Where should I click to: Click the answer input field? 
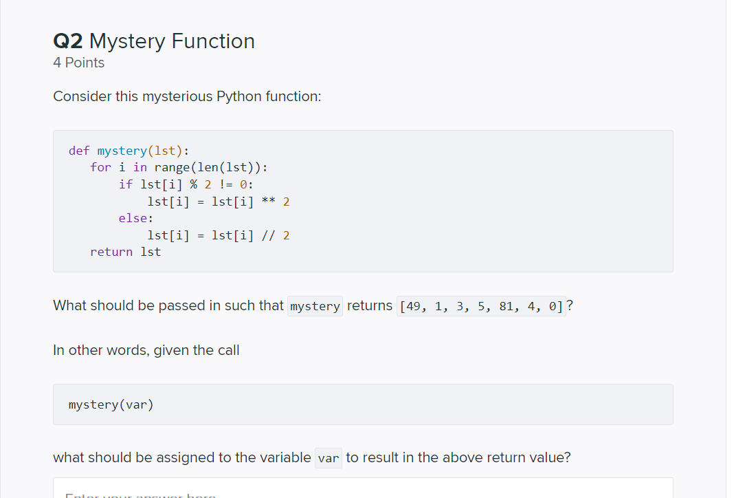coord(363,488)
